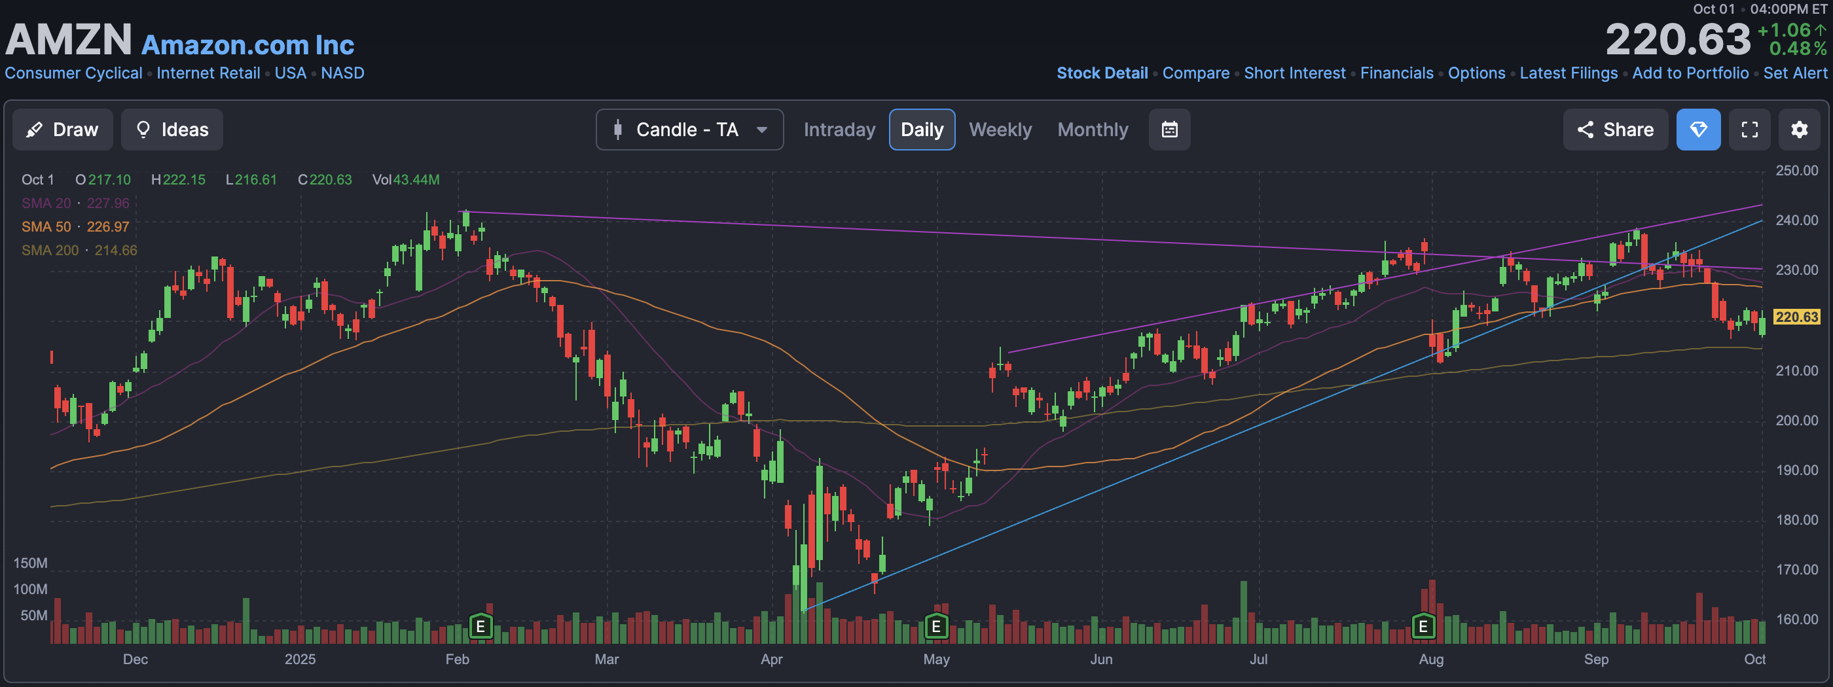Click the USA country link

(x=290, y=73)
